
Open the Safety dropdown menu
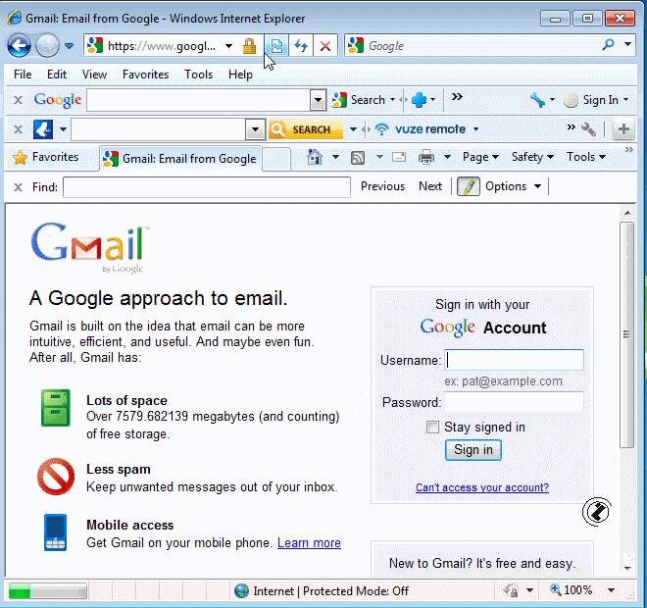(532, 157)
